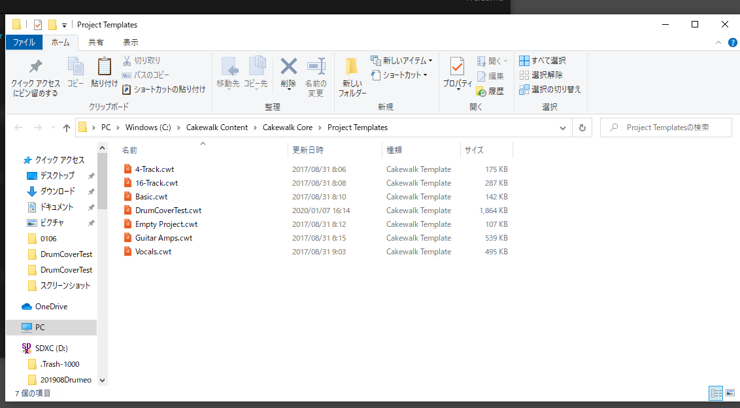Click Deselect (選択解除)
The height and width of the screenshot is (408, 740).
pos(541,75)
